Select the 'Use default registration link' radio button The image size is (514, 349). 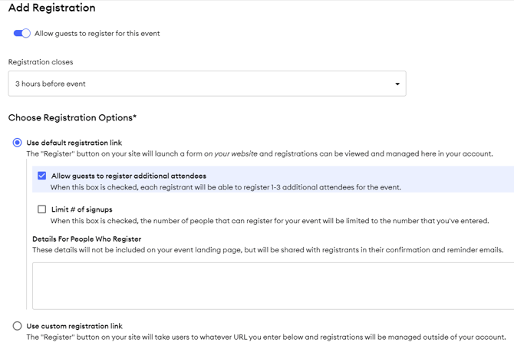pos(17,143)
